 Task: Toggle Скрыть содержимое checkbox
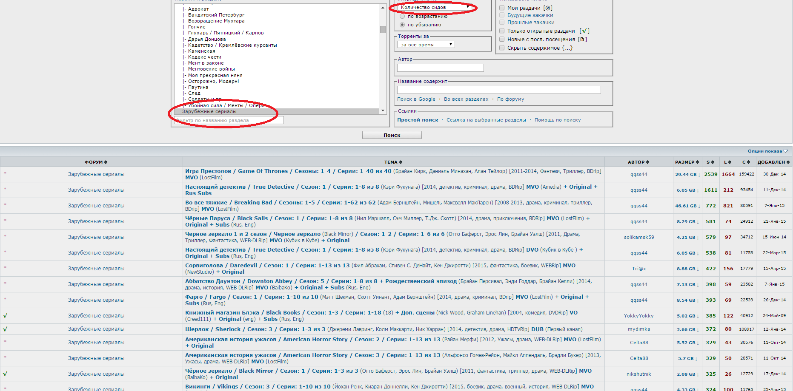(x=502, y=48)
